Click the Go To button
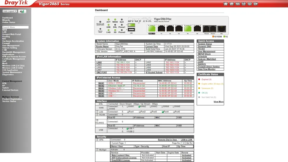Viewport: 288px width, 162px height. coord(189,143)
